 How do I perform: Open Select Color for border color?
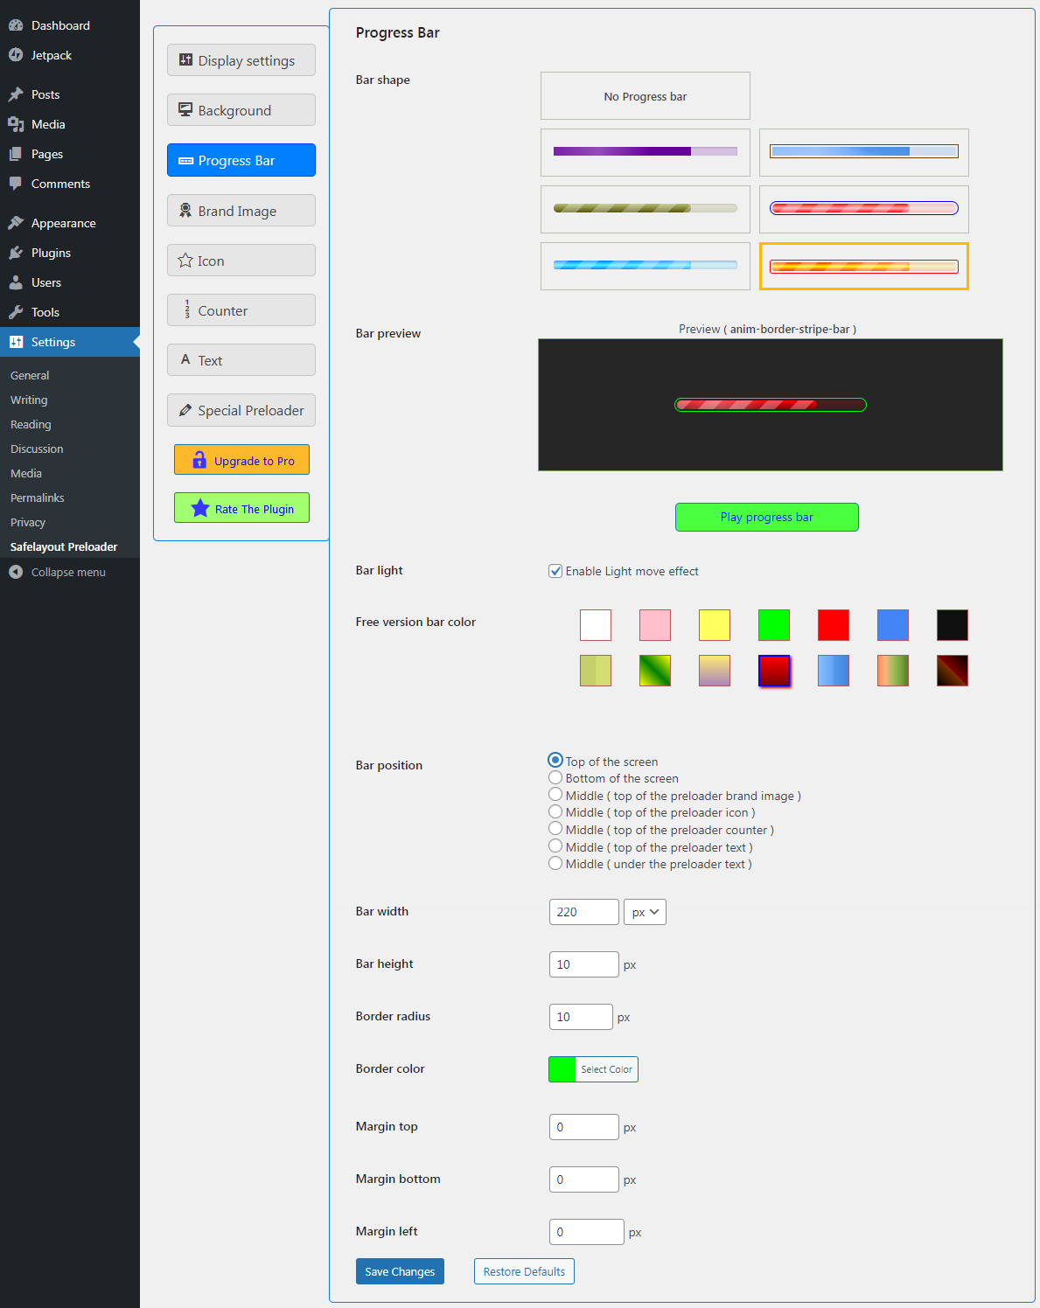point(606,1069)
